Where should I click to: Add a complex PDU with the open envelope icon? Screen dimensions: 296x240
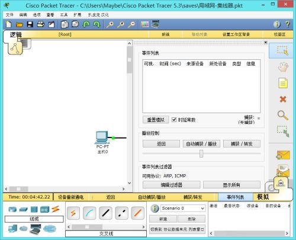point(282,170)
